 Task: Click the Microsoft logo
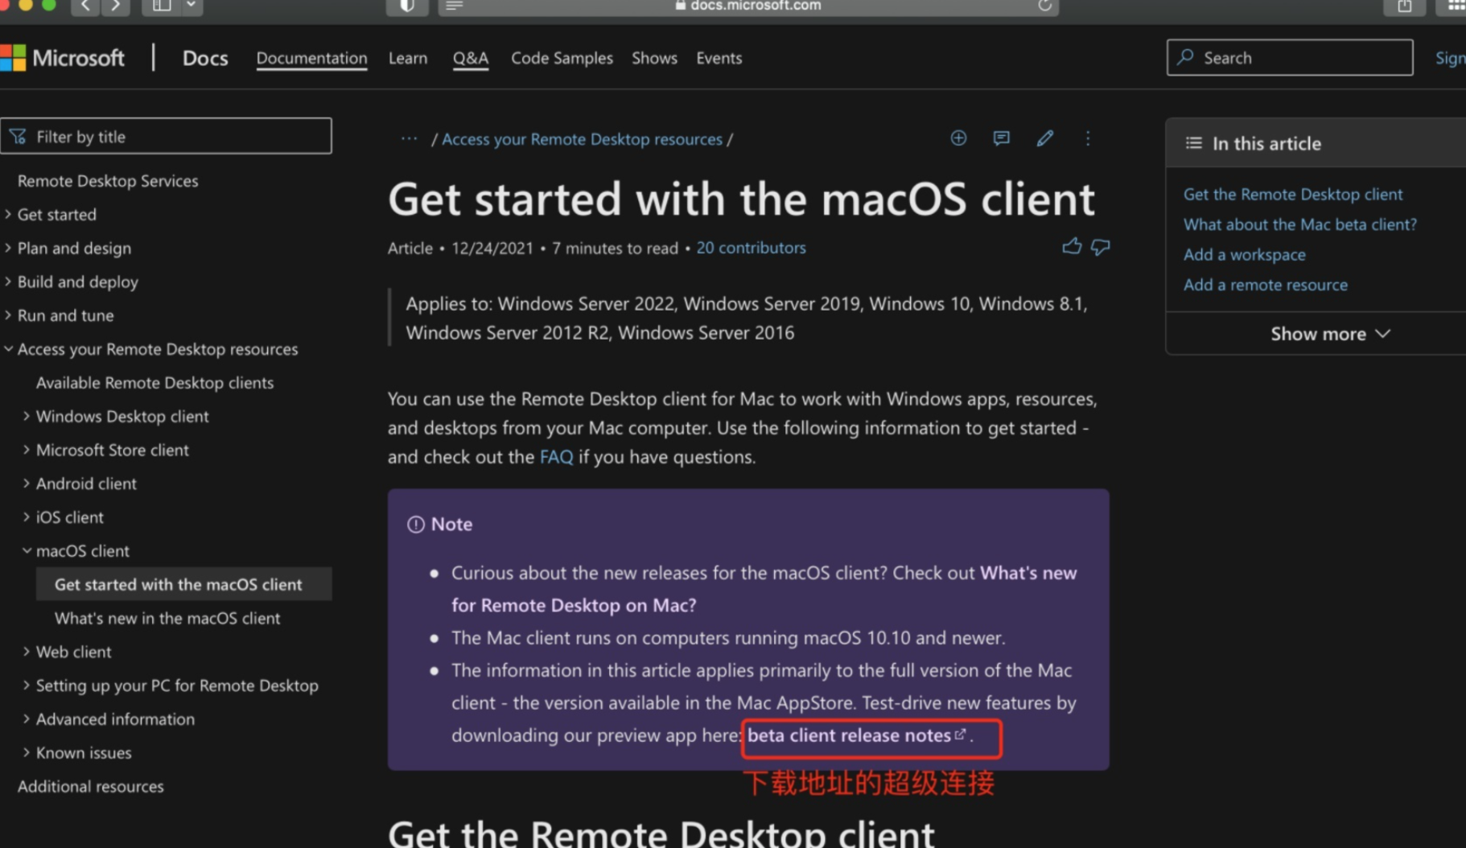(x=62, y=58)
